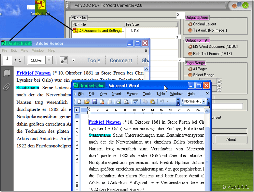Click the Undo arrow icon in Word
Image resolution: width=254 pixels, height=192 pixels.
pyautogui.click(x=162, y=101)
